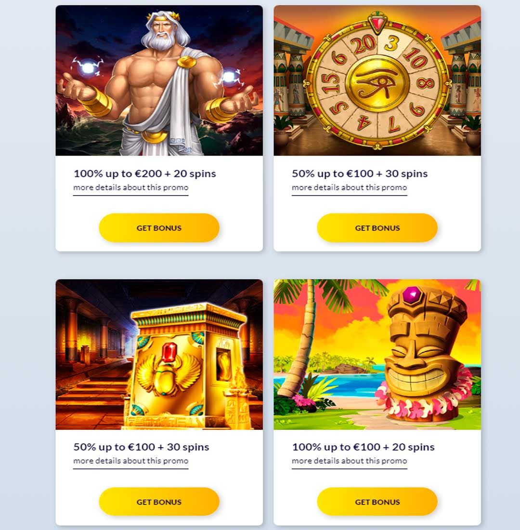This screenshot has height=530, width=520.
Task: Click the number 20 on the wheel
Action: tap(363, 45)
